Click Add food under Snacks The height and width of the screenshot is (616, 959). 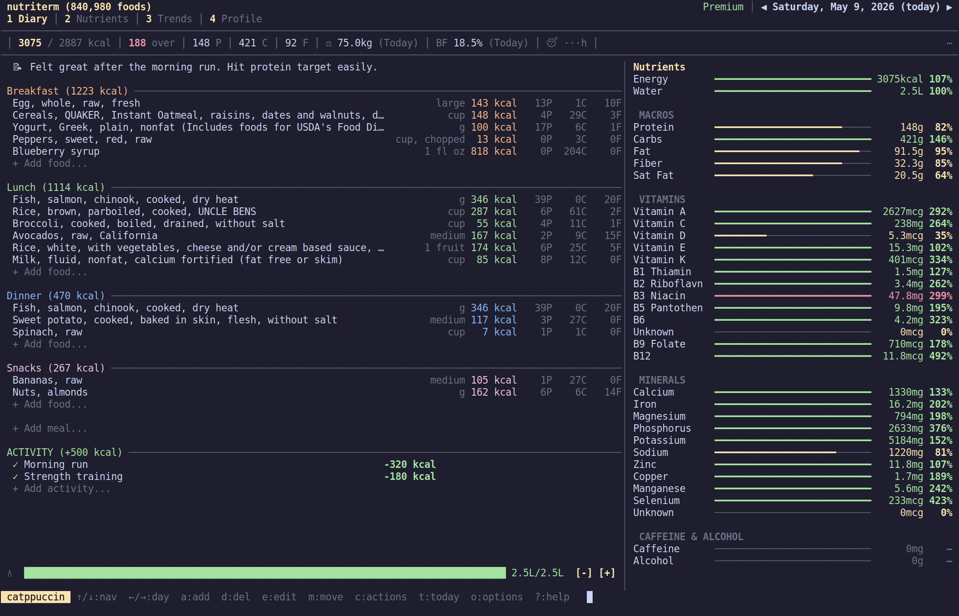pos(50,405)
